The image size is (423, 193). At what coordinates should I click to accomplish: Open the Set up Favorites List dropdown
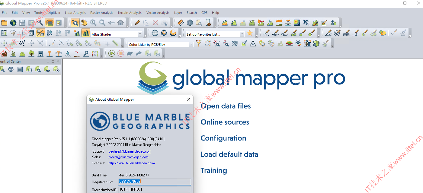click(242, 34)
